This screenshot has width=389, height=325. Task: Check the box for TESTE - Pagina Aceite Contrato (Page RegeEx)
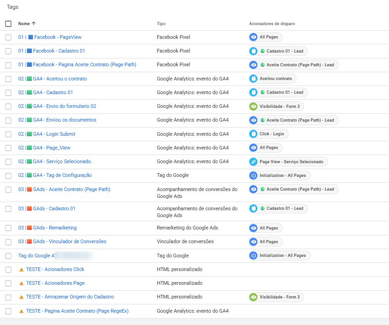coord(8,311)
